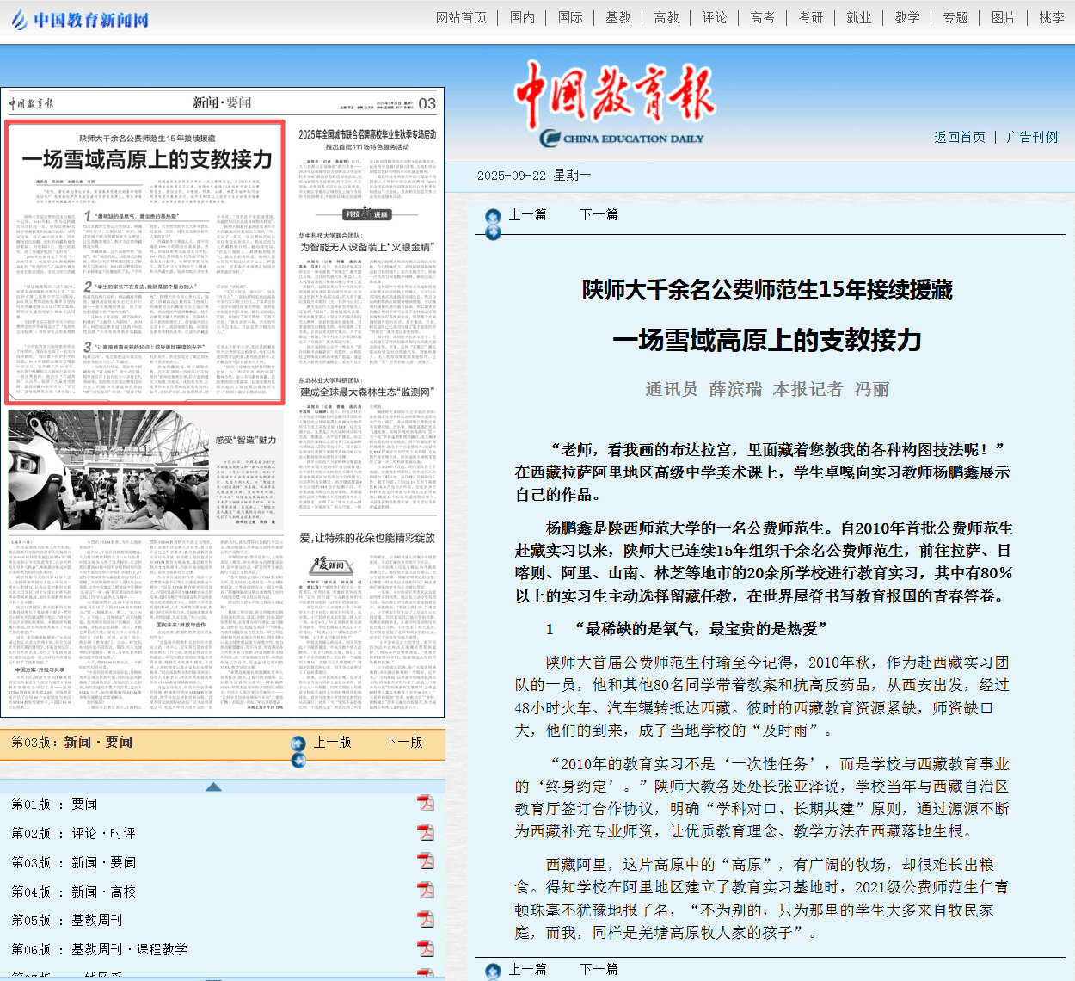1075x981 pixels.
Task: Click the up-arrow icon beside 上一版
Action: pos(298,743)
